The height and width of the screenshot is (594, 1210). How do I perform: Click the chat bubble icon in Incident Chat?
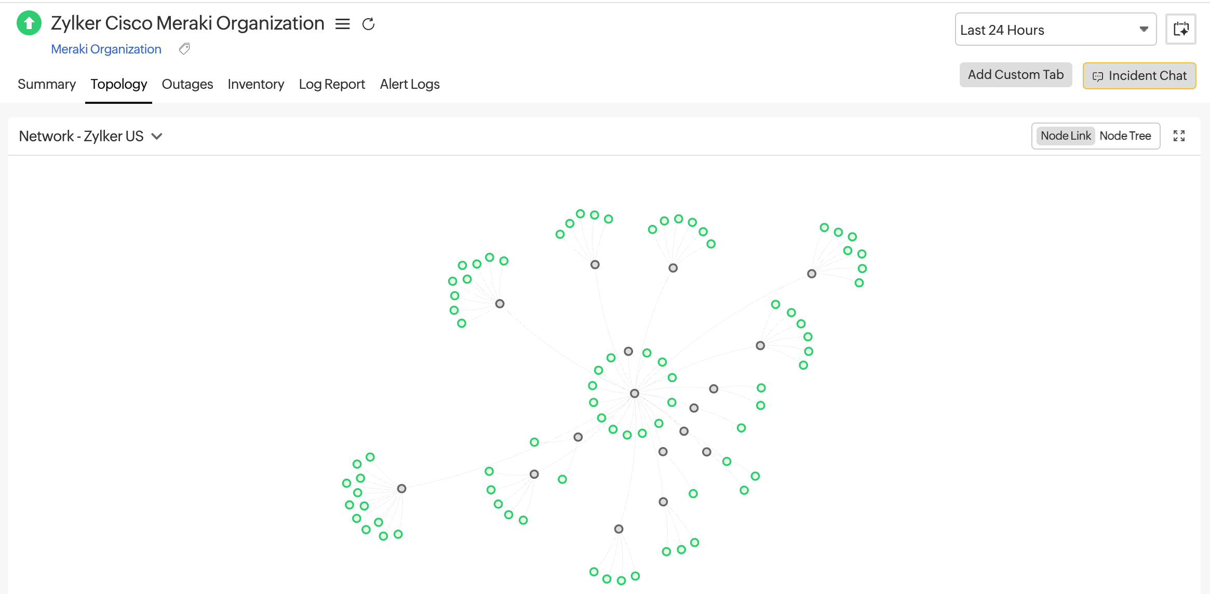tap(1097, 76)
